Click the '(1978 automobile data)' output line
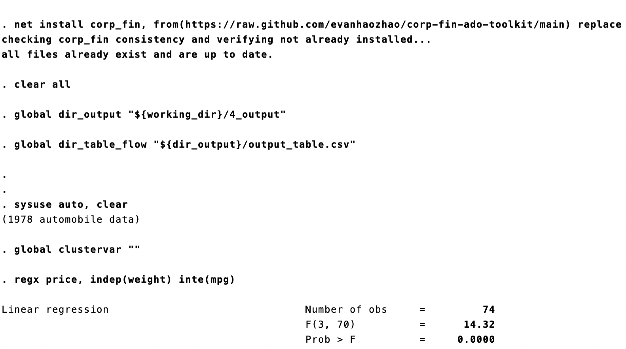Image resolution: width=626 pixels, height=349 pixels. click(71, 220)
